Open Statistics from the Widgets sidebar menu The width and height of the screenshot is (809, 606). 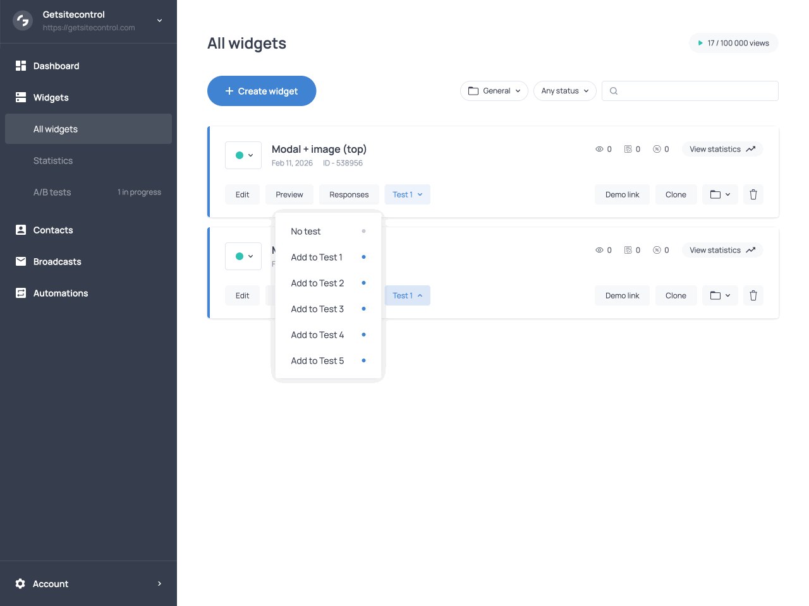click(x=53, y=160)
